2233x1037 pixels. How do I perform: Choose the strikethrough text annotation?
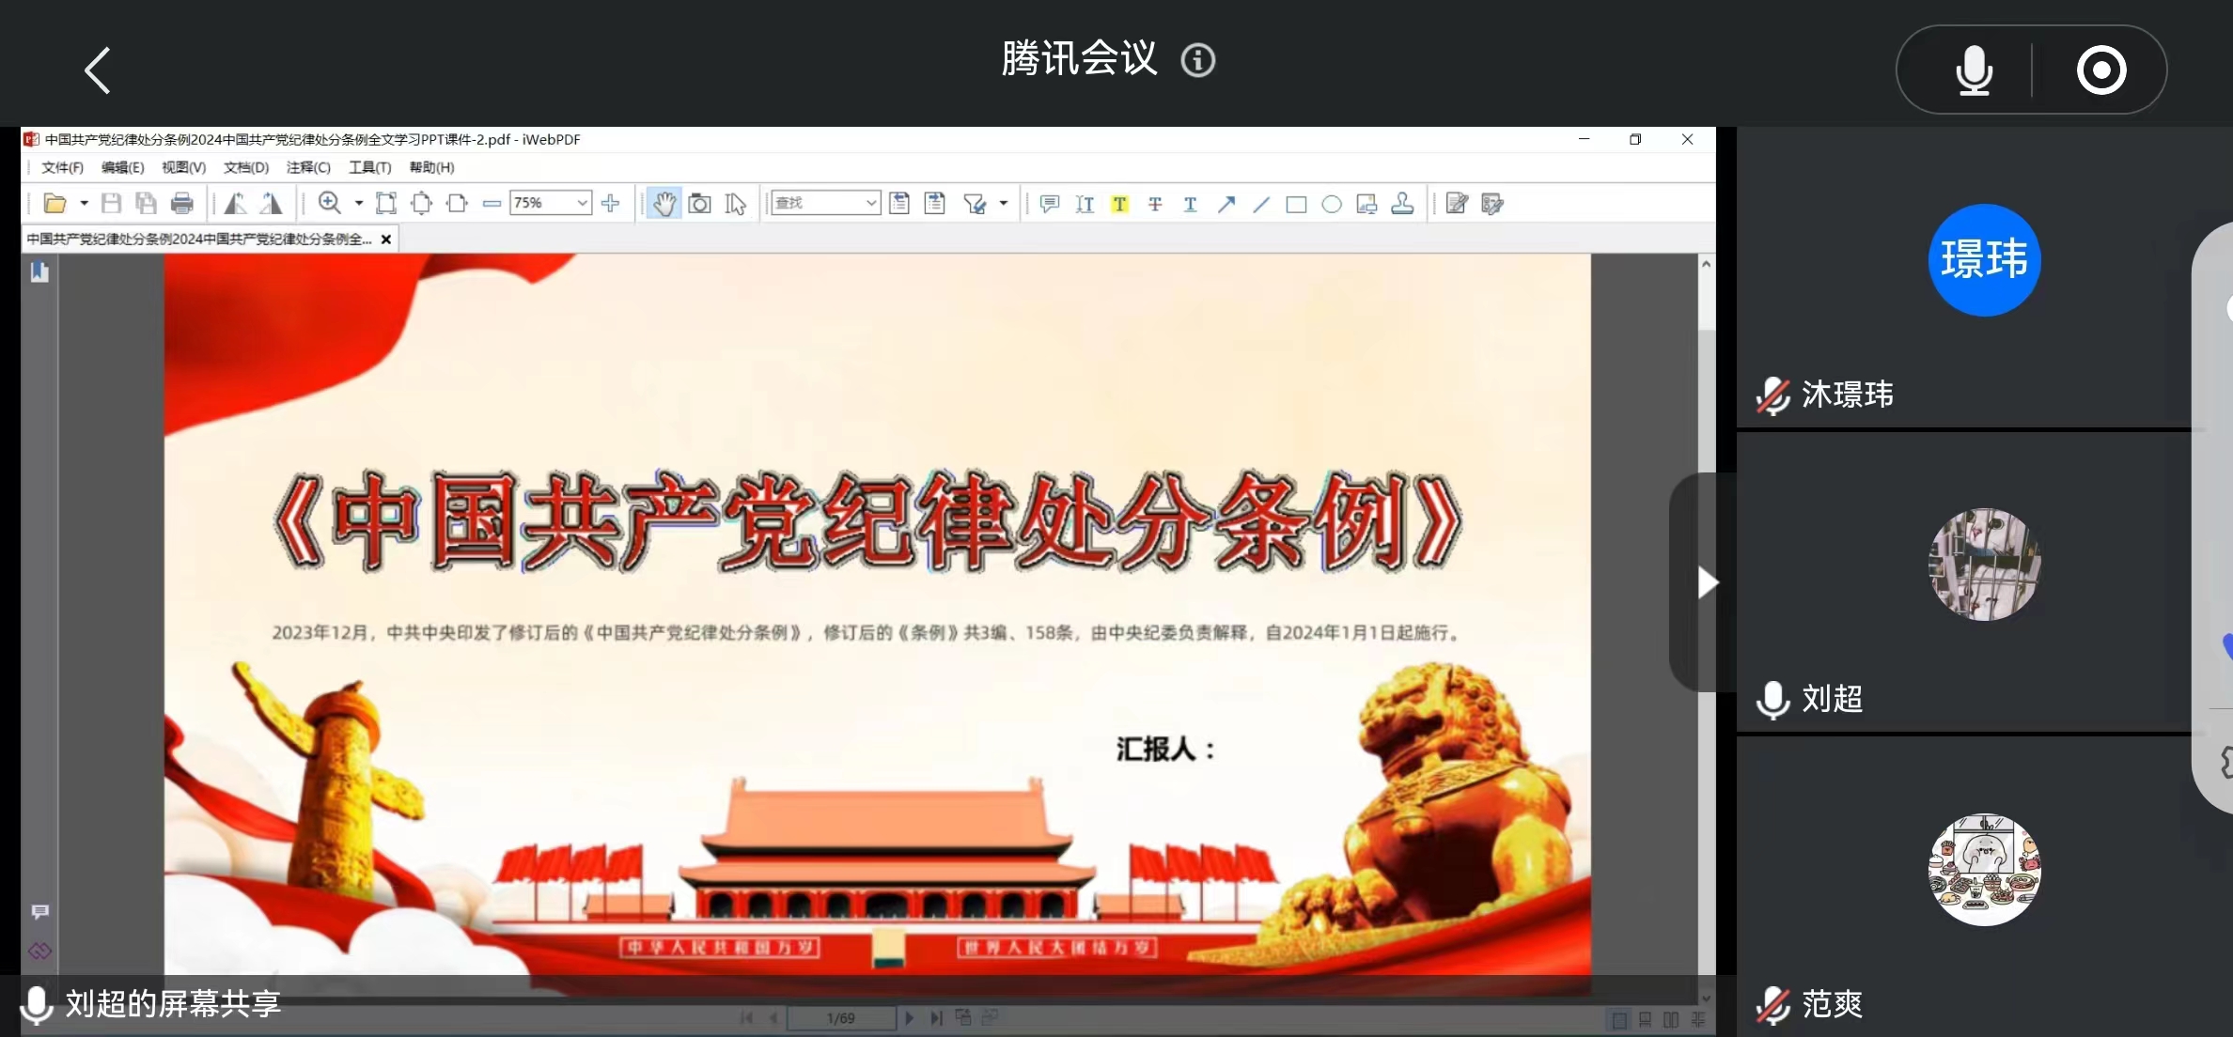click(x=1155, y=204)
